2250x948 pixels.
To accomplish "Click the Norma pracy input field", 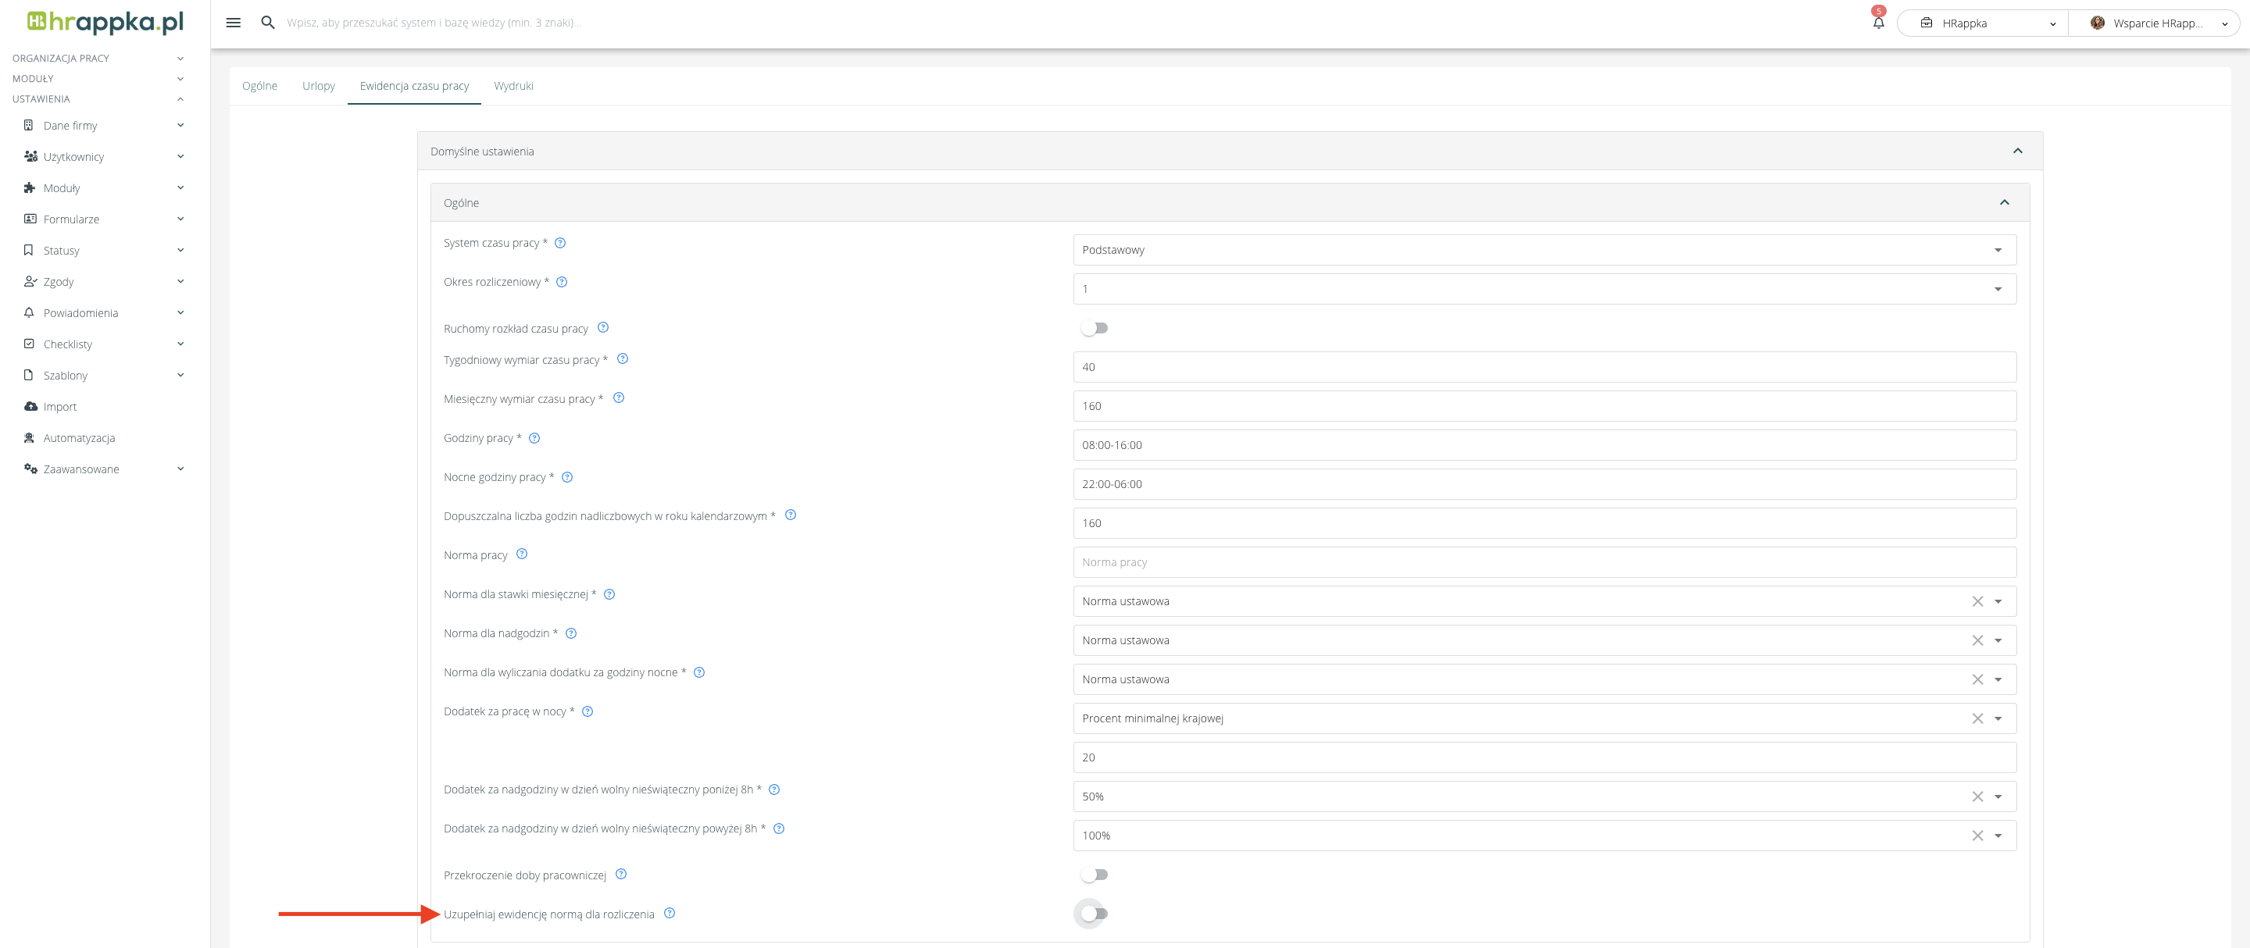I will click(x=1544, y=562).
